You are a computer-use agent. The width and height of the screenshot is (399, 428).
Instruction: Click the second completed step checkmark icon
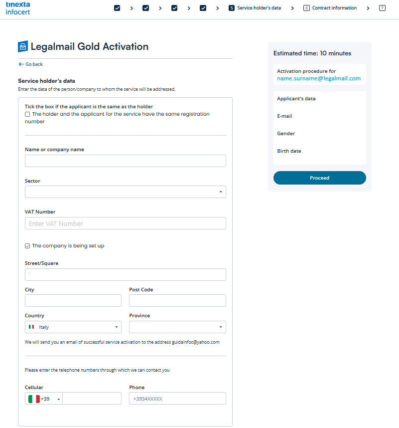tap(145, 8)
